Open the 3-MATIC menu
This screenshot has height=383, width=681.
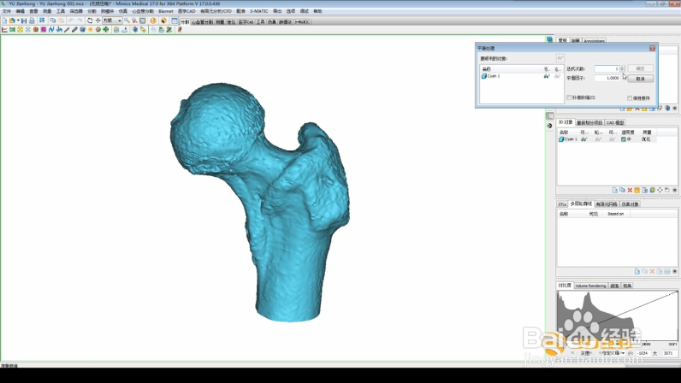[x=259, y=11]
